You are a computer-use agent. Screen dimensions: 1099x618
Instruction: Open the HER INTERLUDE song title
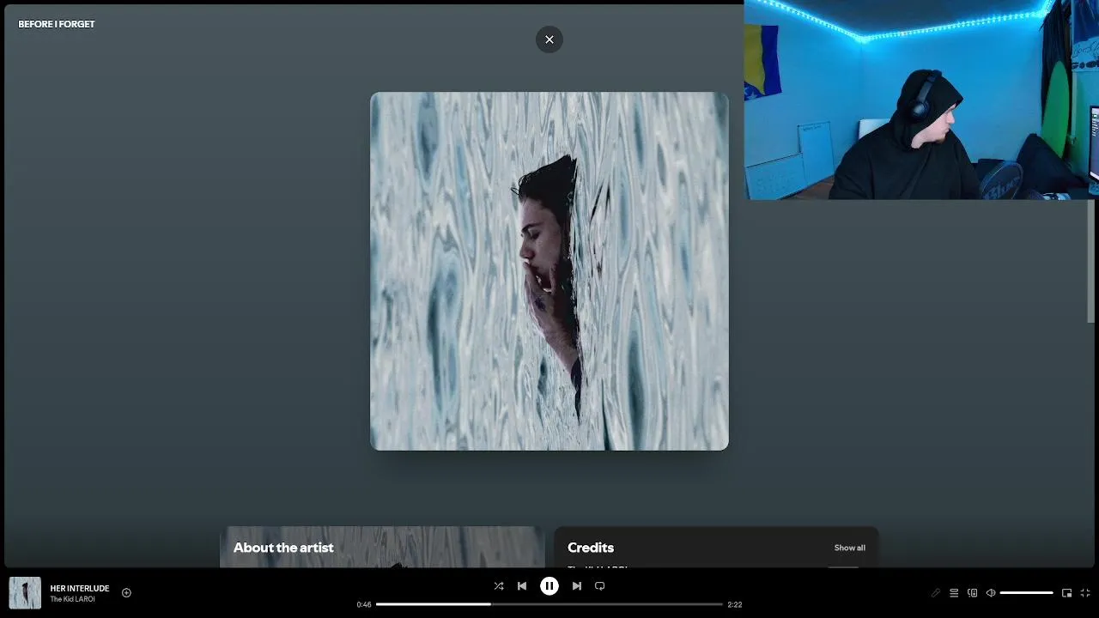pos(80,589)
